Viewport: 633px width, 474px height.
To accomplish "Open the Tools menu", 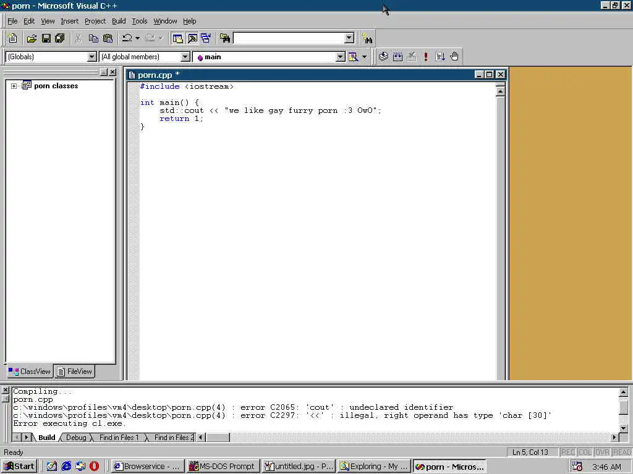I will pos(140,22).
